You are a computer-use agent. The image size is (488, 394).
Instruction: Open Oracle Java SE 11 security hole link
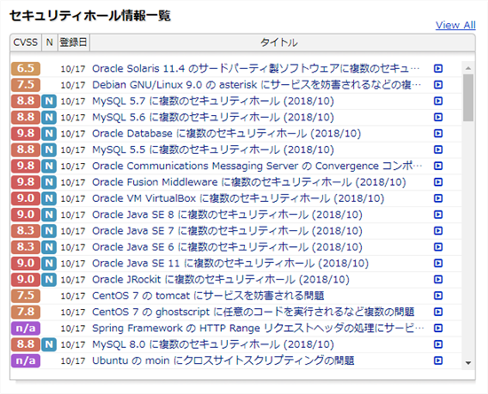[231, 263]
